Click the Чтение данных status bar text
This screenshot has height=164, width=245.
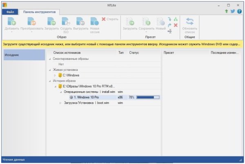click(13, 160)
